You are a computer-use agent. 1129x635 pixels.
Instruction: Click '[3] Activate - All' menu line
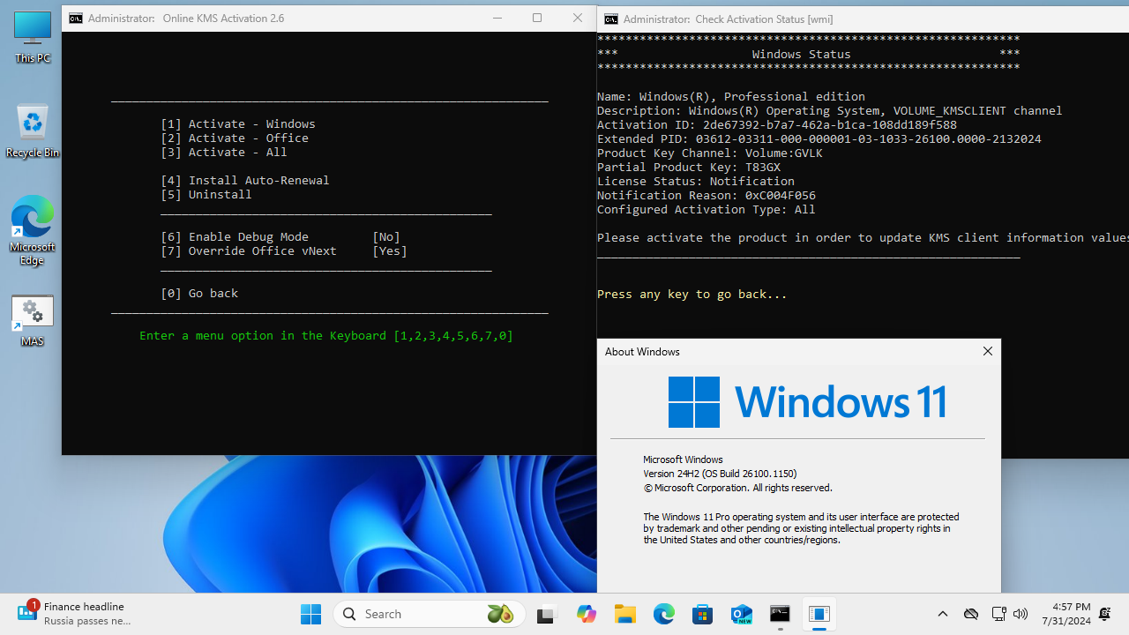coord(224,153)
